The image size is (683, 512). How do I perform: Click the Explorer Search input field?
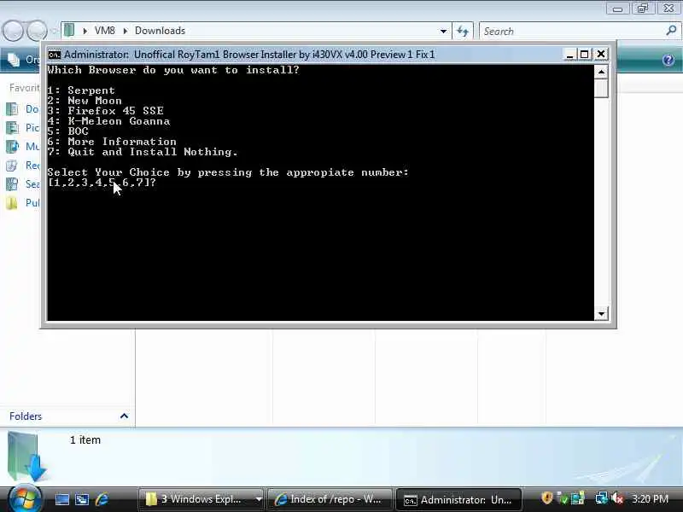click(573, 32)
